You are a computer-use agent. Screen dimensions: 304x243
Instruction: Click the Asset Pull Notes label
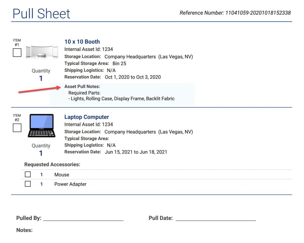tap(82, 87)
